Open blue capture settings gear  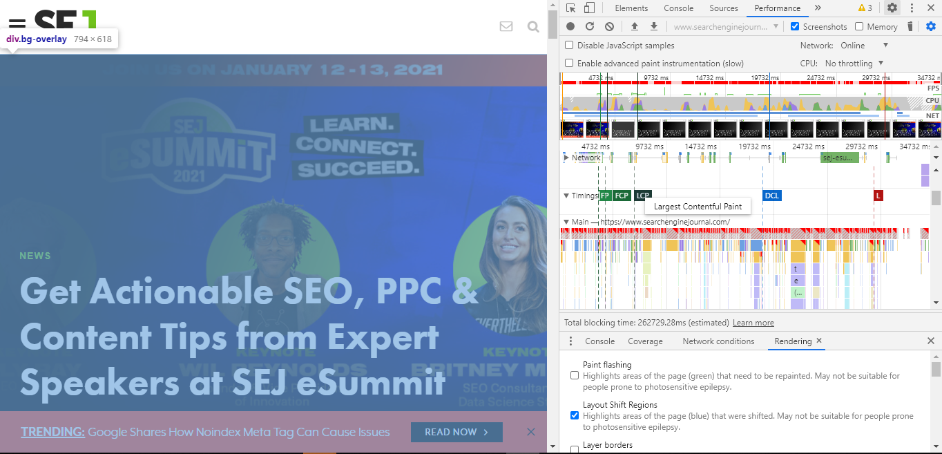931,26
